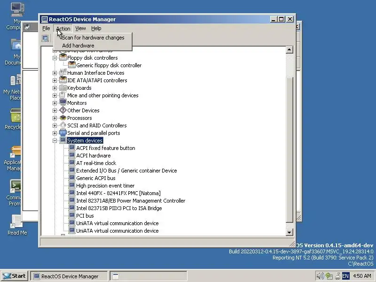Click the volume speaker tray icon
Viewport: 376px width, 282px height.
point(320,276)
